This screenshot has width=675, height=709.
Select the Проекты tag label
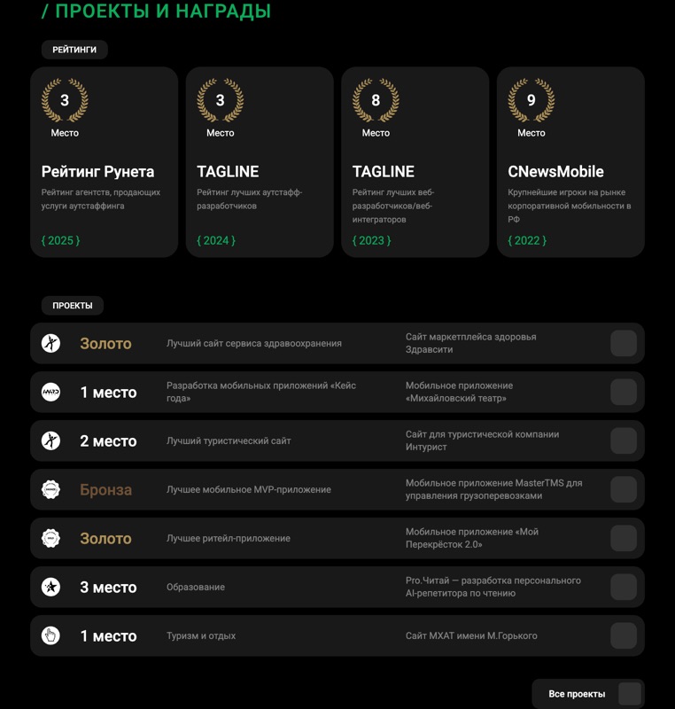(x=73, y=306)
